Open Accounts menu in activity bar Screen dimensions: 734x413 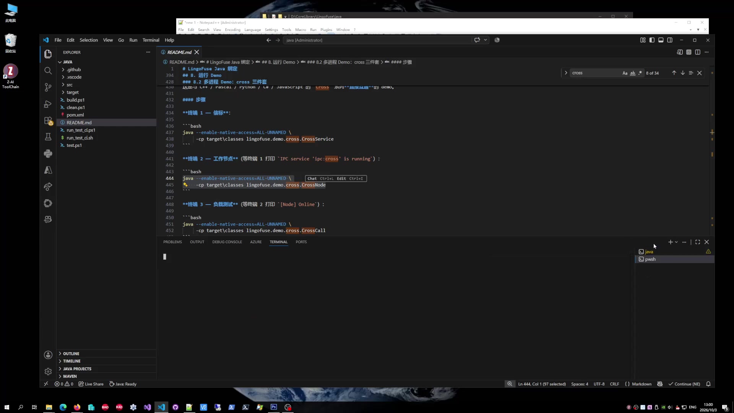point(48,355)
